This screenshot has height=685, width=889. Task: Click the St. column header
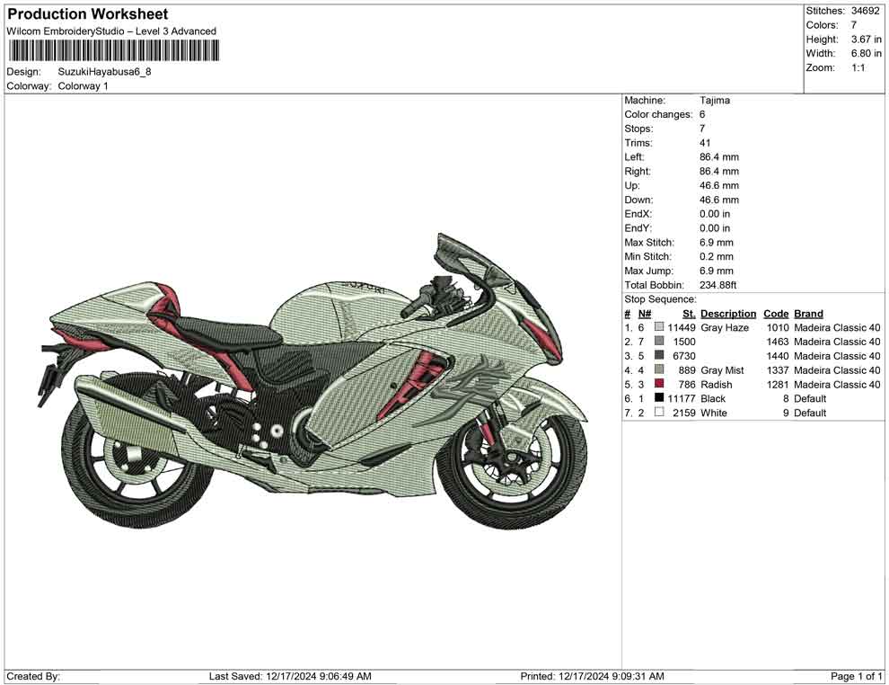688,313
